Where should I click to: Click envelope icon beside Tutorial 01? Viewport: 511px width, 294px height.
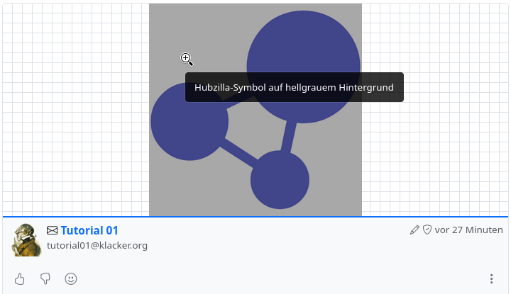(53, 230)
